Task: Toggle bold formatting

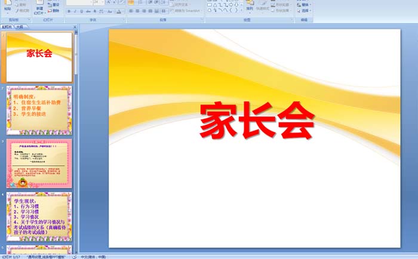Action: coord(69,11)
